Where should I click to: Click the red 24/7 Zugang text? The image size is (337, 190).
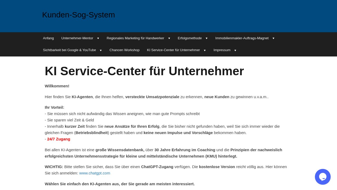pyautogui.click(x=59, y=139)
